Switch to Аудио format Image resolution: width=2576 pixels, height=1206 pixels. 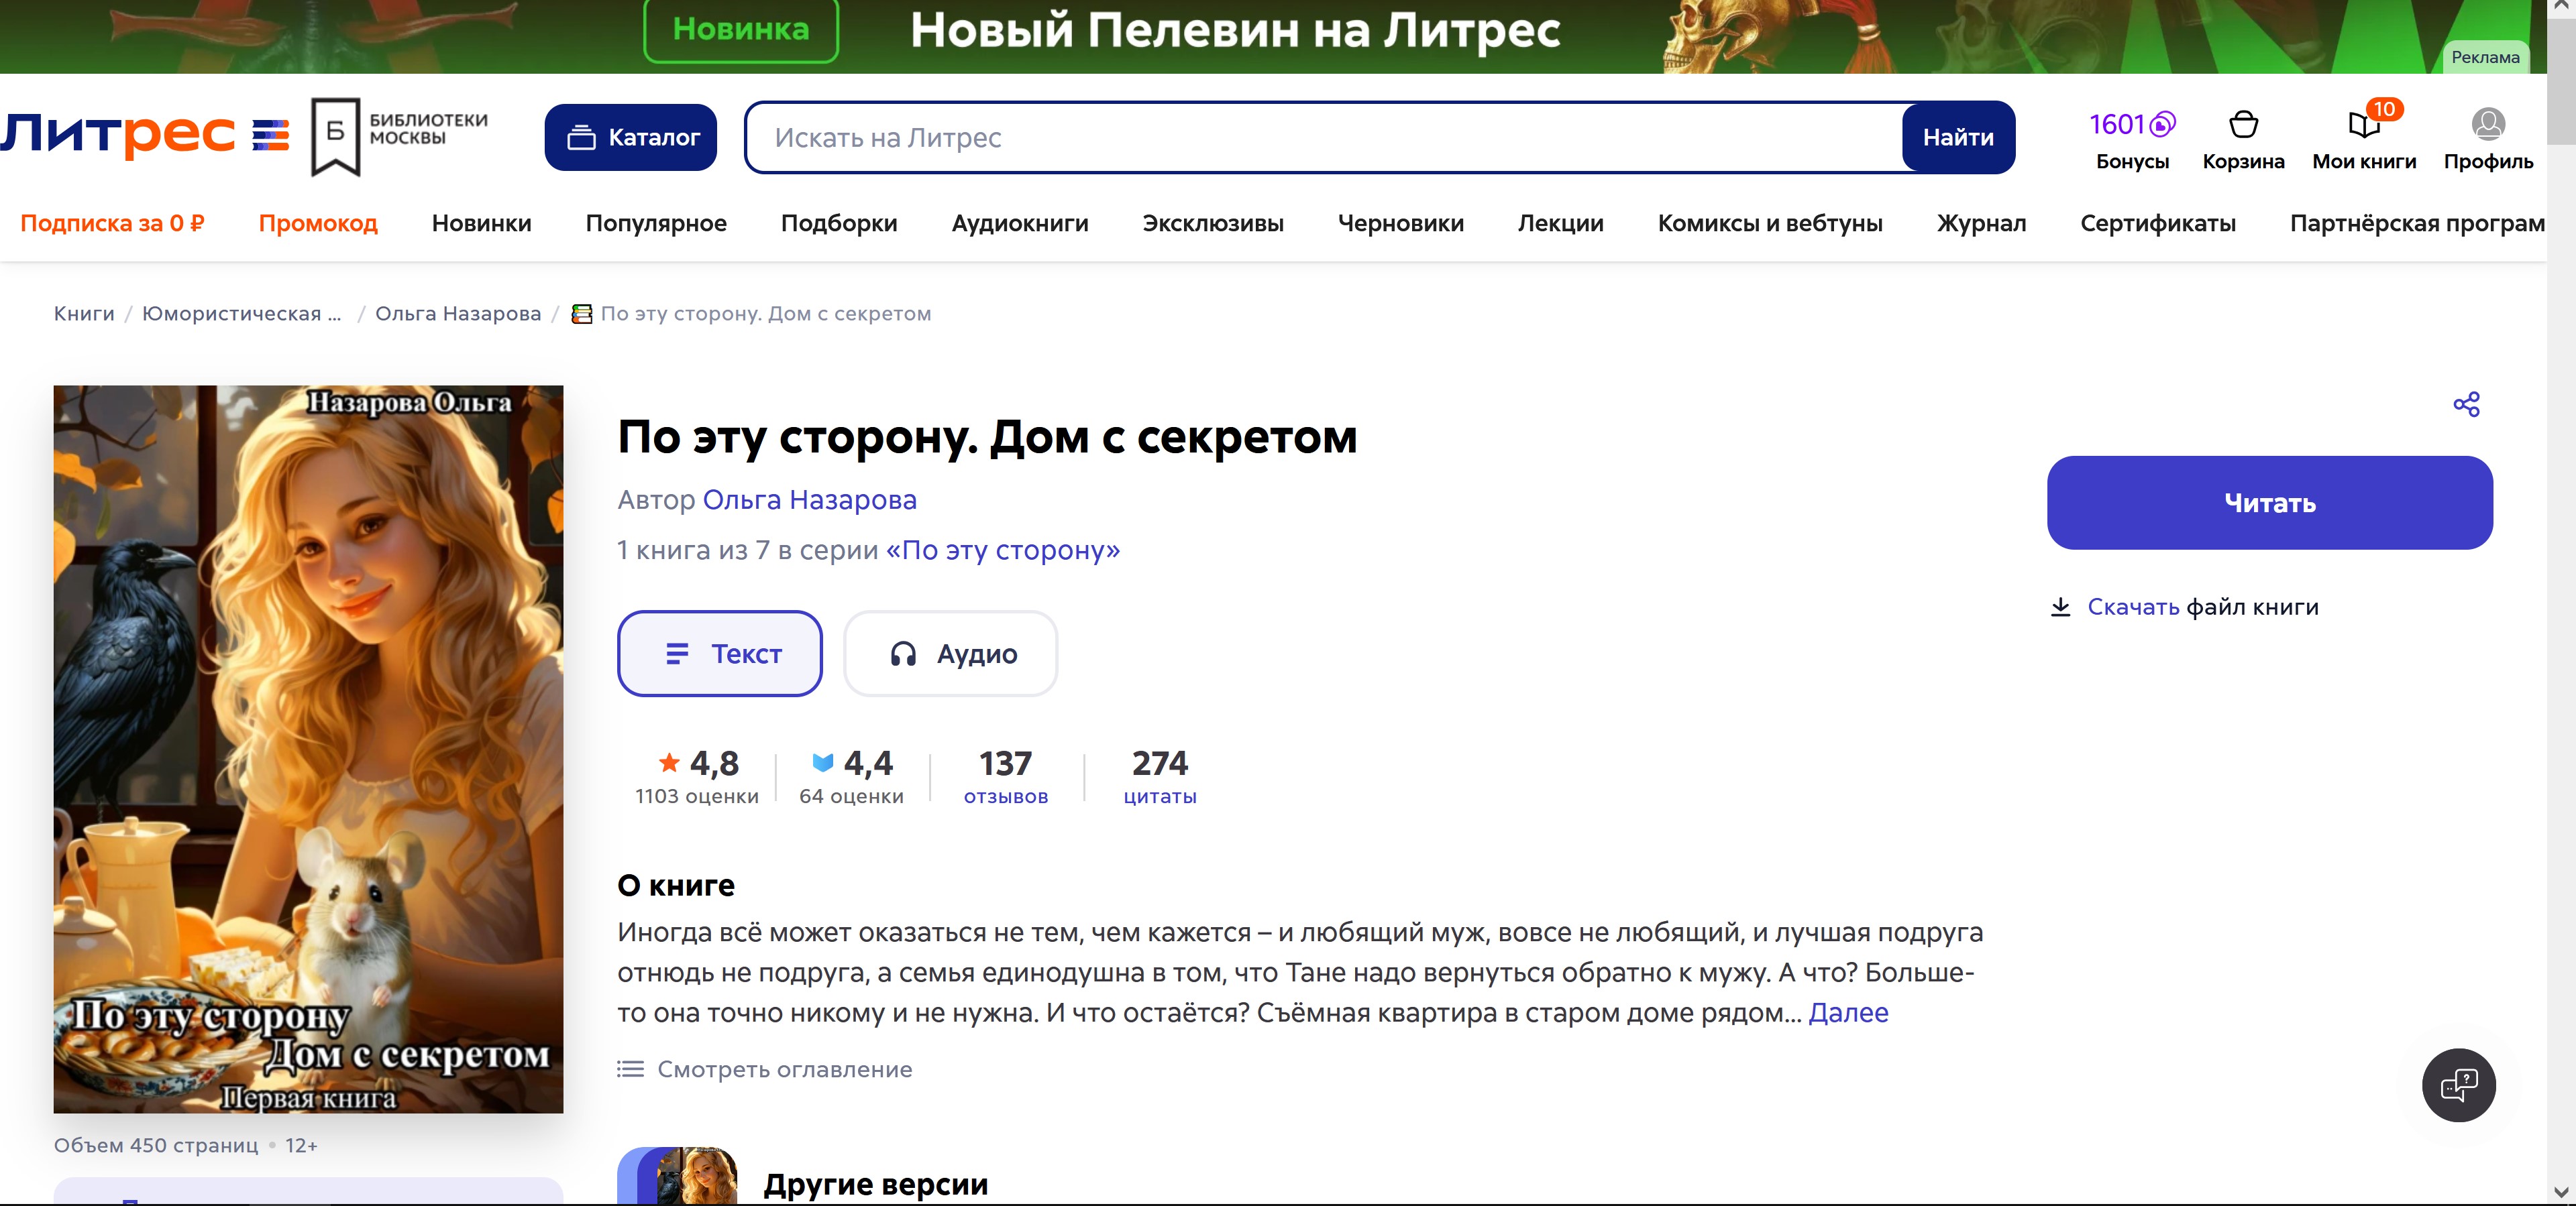[x=950, y=654]
